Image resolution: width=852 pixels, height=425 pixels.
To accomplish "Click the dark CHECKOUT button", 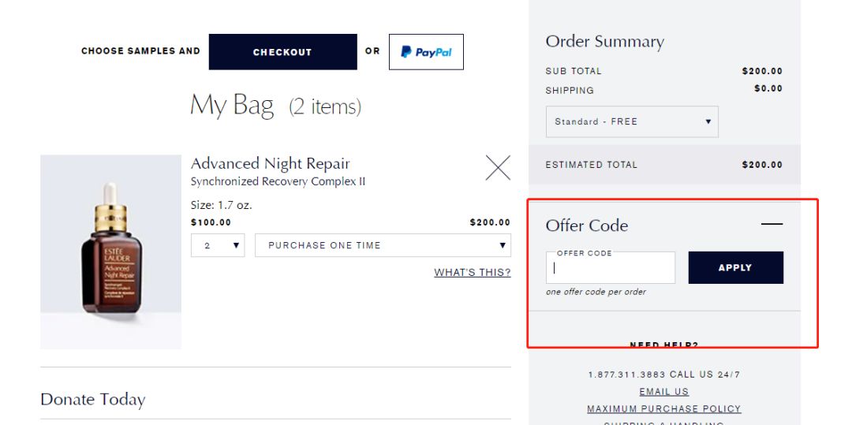I will pyautogui.click(x=282, y=52).
